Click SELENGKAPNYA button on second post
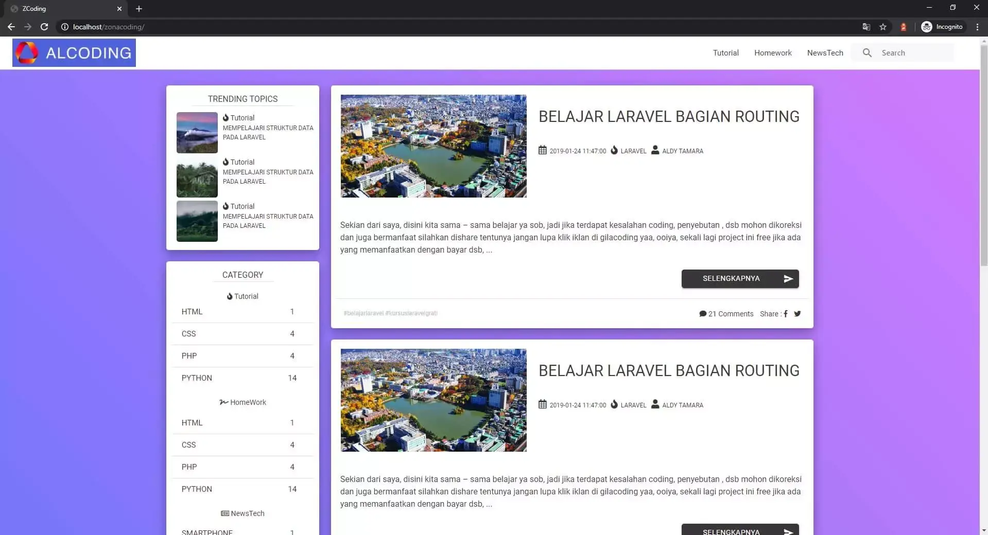This screenshot has width=988, height=535. click(x=740, y=530)
